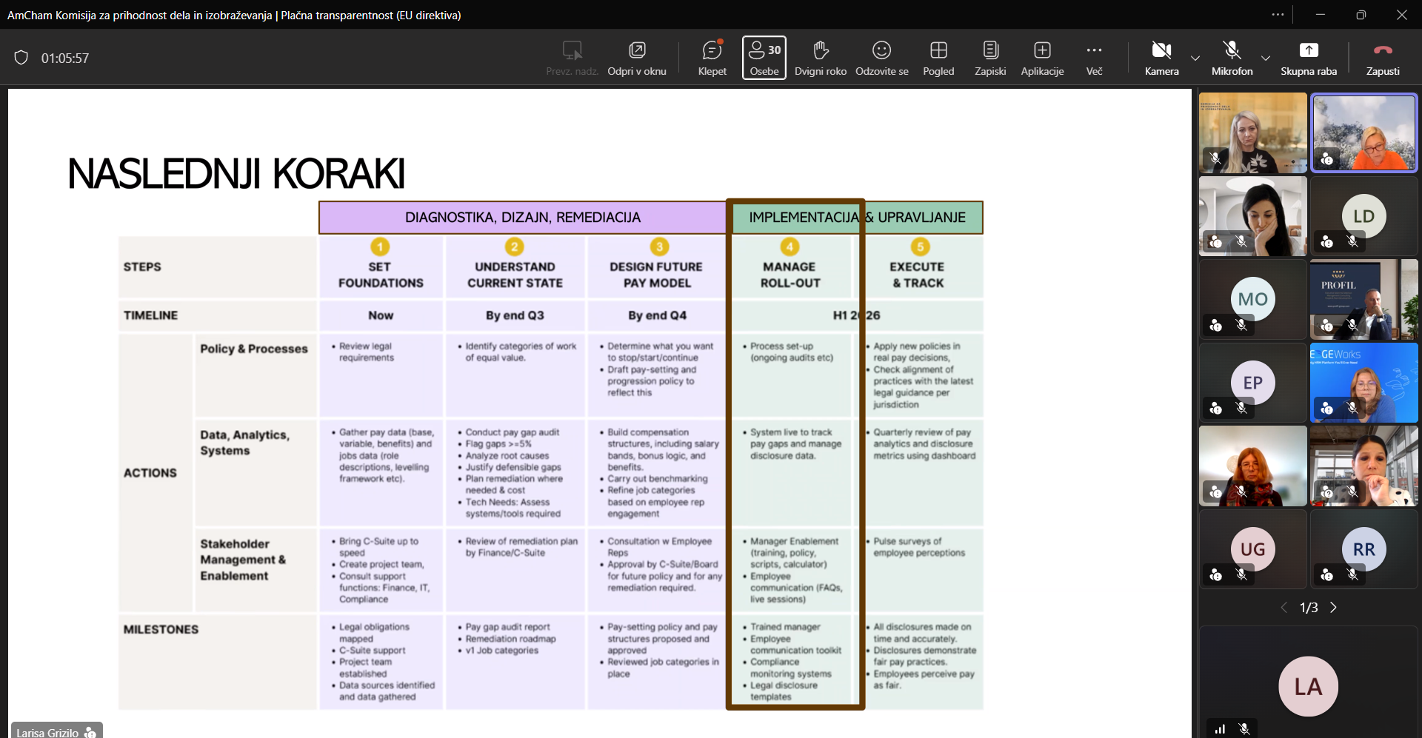Open Zapiski meeting notes
Image resolution: width=1422 pixels, height=738 pixels.
990,58
